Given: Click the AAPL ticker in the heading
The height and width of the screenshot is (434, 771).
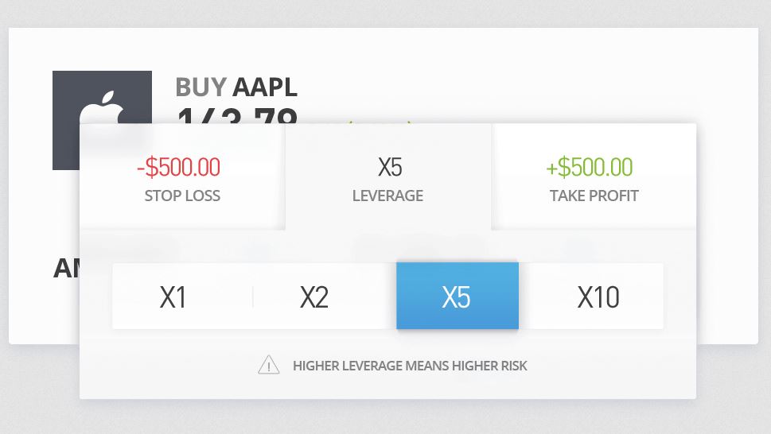Looking at the screenshot, I should pyautogui.click(x=264, y=87).
